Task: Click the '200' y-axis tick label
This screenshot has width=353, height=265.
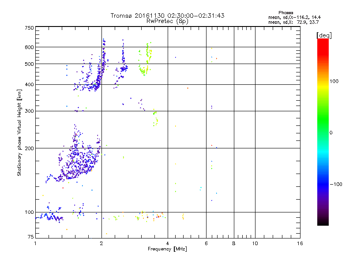Action: click(x=29, y=148)
